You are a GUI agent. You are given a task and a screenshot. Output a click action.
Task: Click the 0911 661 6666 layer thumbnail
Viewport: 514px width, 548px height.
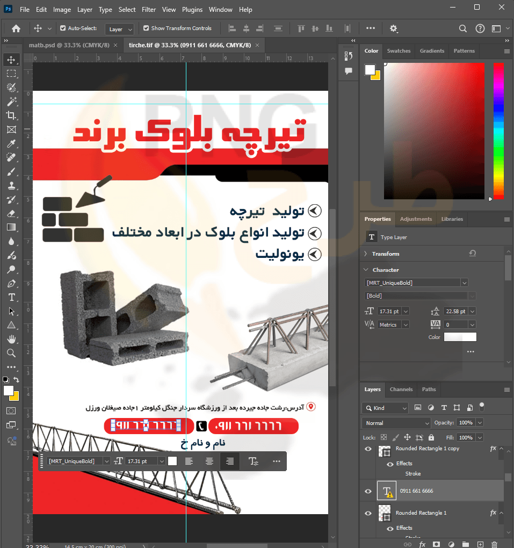pyautogui.click(x=387, y=491)
